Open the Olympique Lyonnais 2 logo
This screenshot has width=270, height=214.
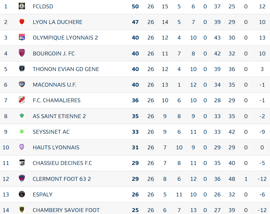tap(22, 37)
